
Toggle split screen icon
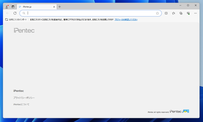pos(166,13)
